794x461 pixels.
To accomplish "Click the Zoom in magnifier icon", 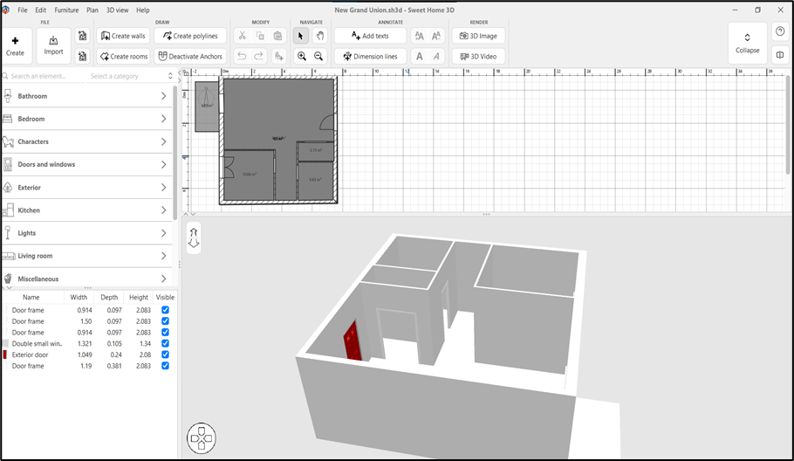I will pos(302,56).
